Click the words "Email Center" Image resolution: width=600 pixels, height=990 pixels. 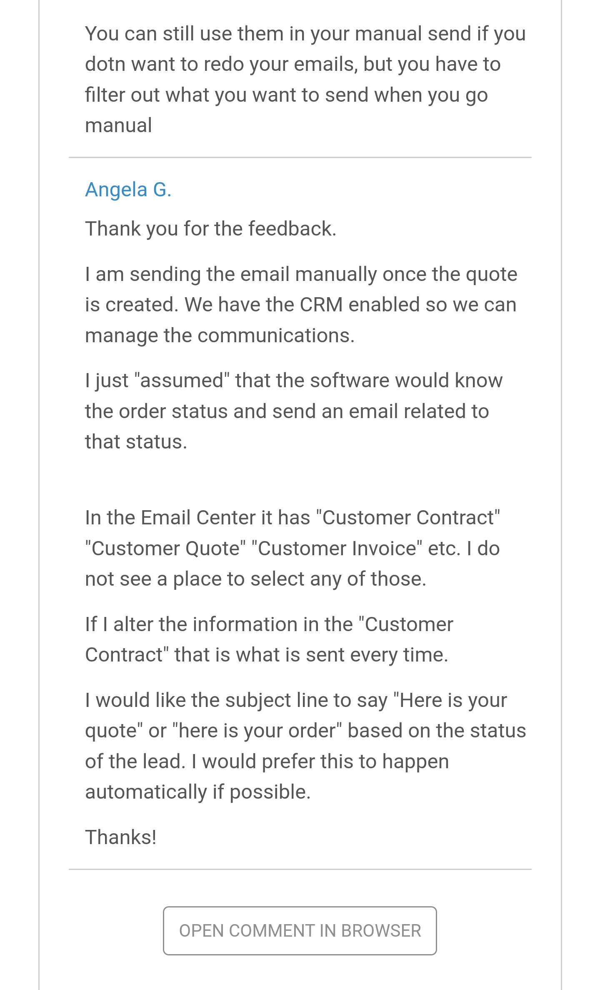point(198,518)
